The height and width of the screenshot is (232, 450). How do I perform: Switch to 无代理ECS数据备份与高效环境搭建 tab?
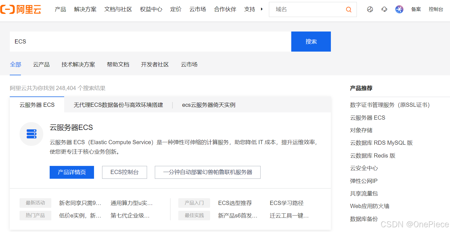coord(118,105)
